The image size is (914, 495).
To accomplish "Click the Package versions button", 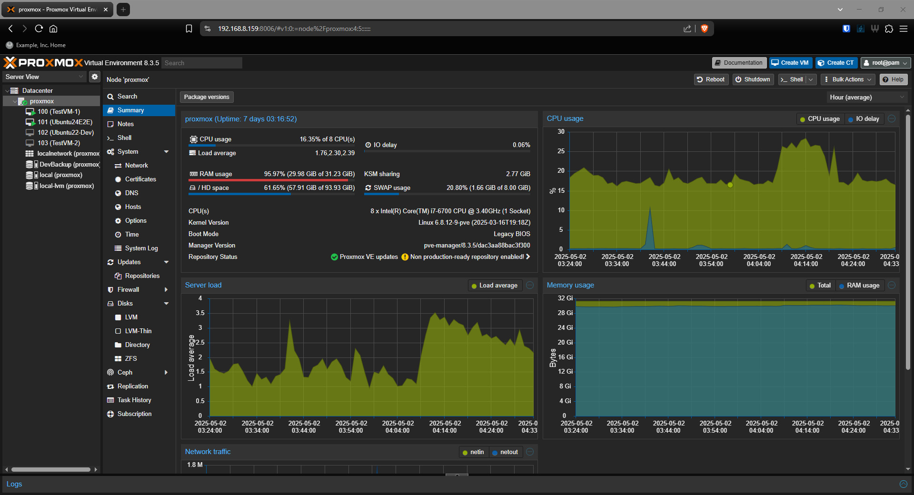I will click(x=207, y=97).
